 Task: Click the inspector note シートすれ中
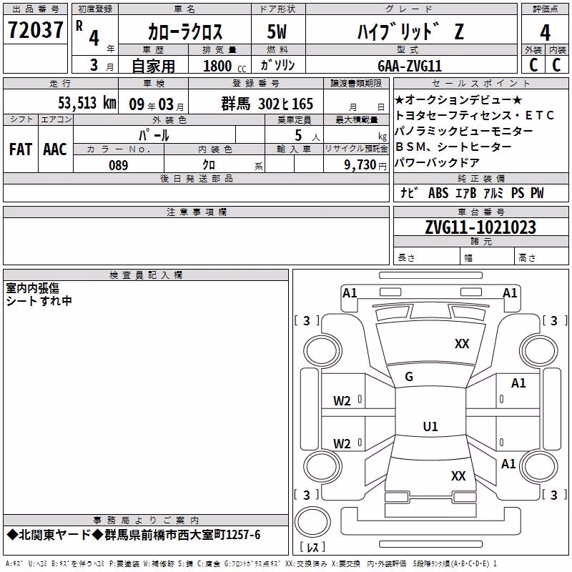coord(39,301)
